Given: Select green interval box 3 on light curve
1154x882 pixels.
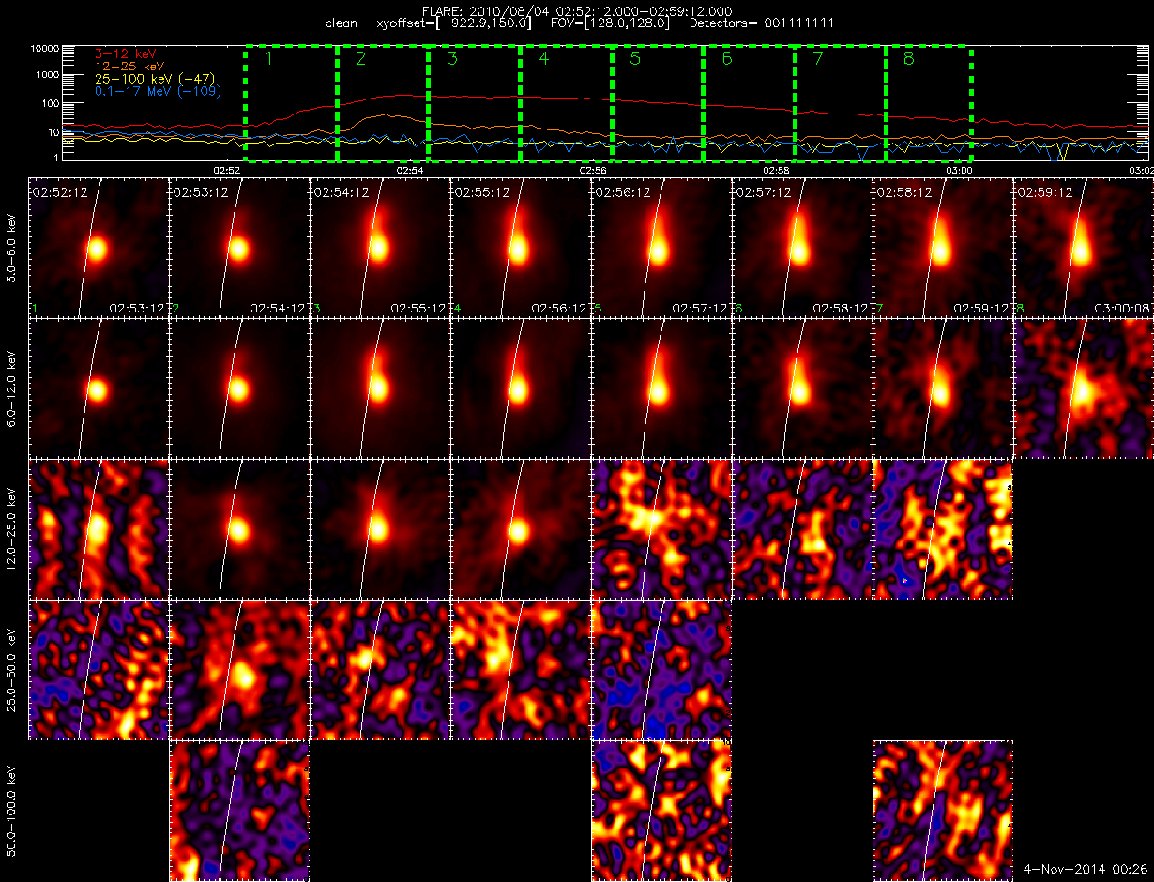Looking at the screenshot, I should pos(475,103).
